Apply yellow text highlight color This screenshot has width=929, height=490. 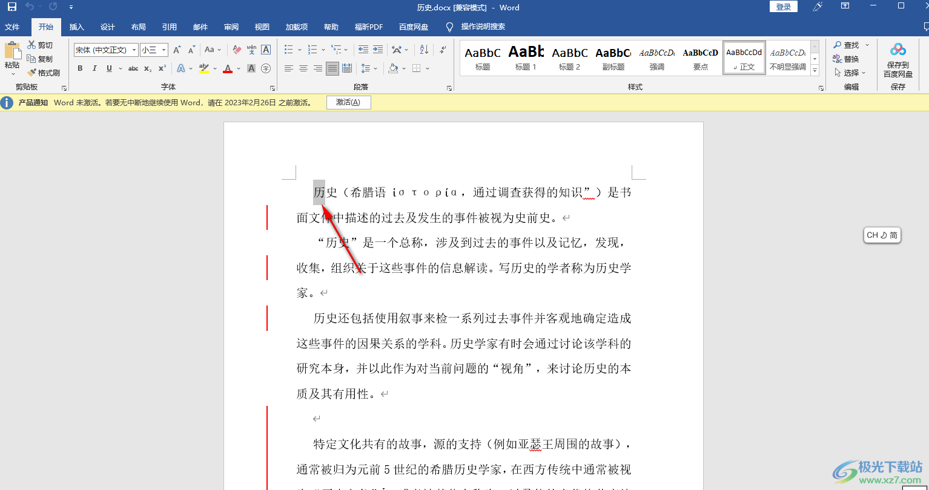pyautogui.click(x=204, y=68)
